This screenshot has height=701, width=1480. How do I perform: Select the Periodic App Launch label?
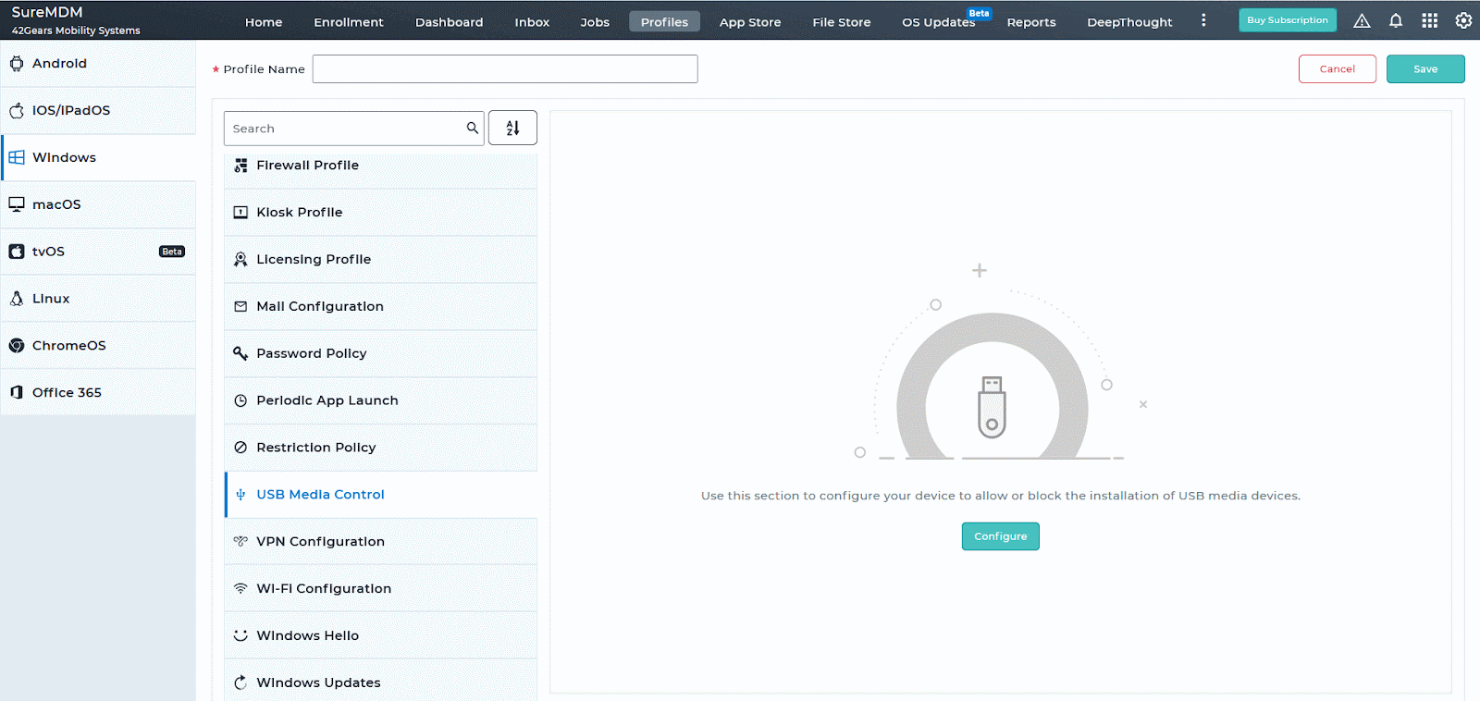tap(327, 400)
